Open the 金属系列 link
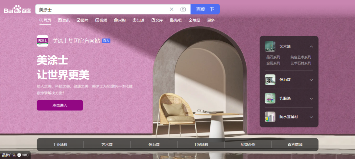Screen dimensions: 355x159 pos(273,63)
